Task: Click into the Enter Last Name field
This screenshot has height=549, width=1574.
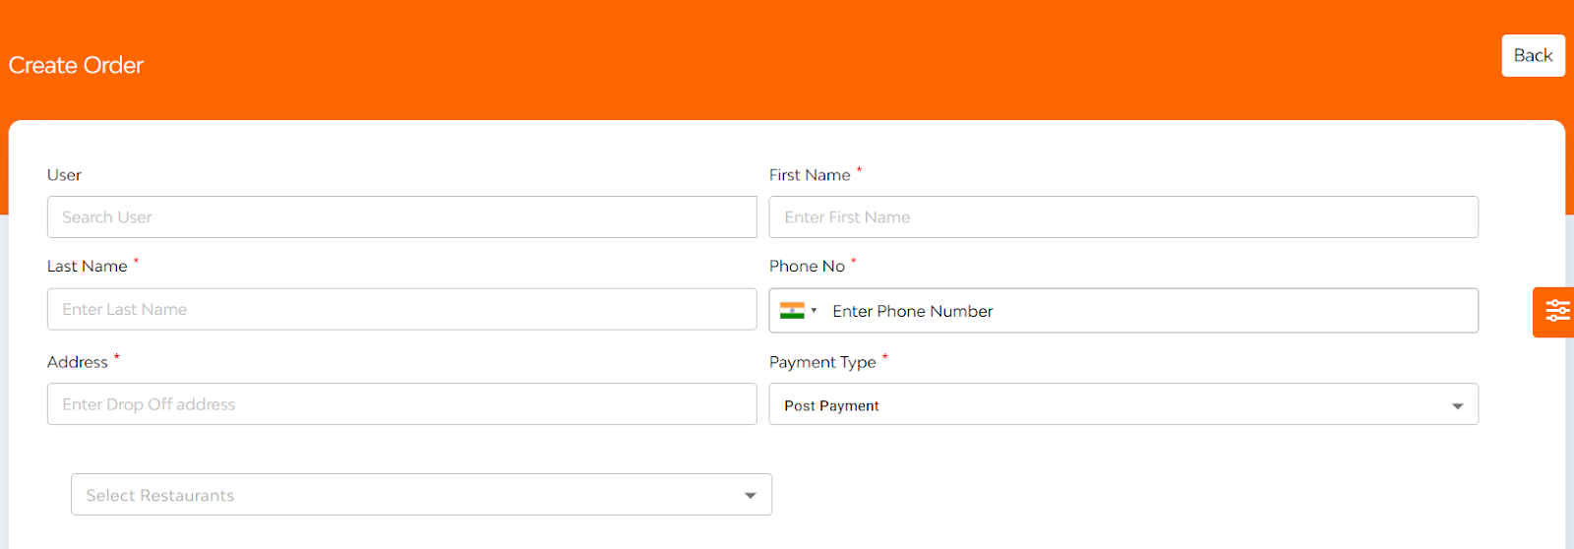Action: (x=401, y=309)
